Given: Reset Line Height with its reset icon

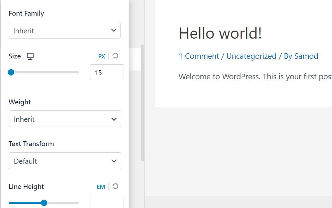Looking at the screenshot, I should pyautogui.click(x=115, y=186).
